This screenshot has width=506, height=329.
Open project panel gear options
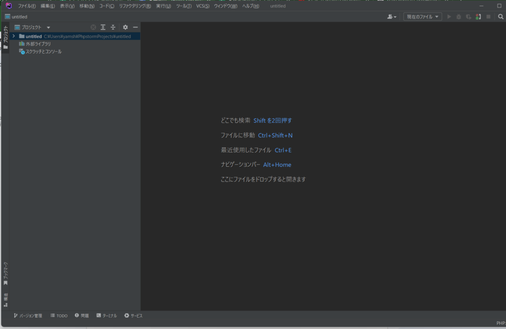[125, 28]
